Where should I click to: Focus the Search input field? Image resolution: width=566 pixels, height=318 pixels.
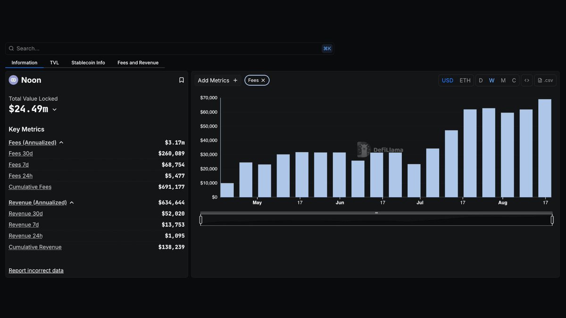[169, 49]
